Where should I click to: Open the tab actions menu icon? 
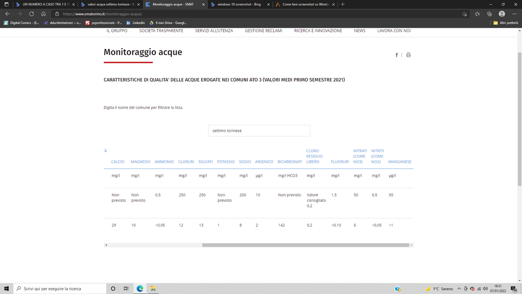[x=7, y=4]
